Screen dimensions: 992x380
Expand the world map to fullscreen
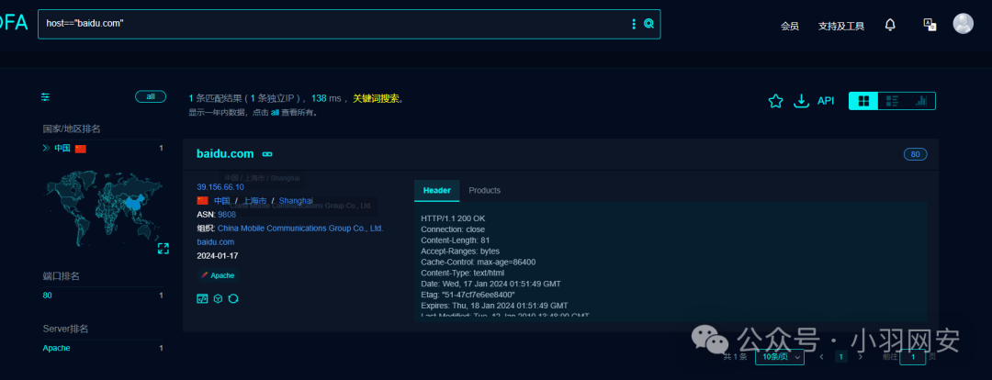pos(163,249)
